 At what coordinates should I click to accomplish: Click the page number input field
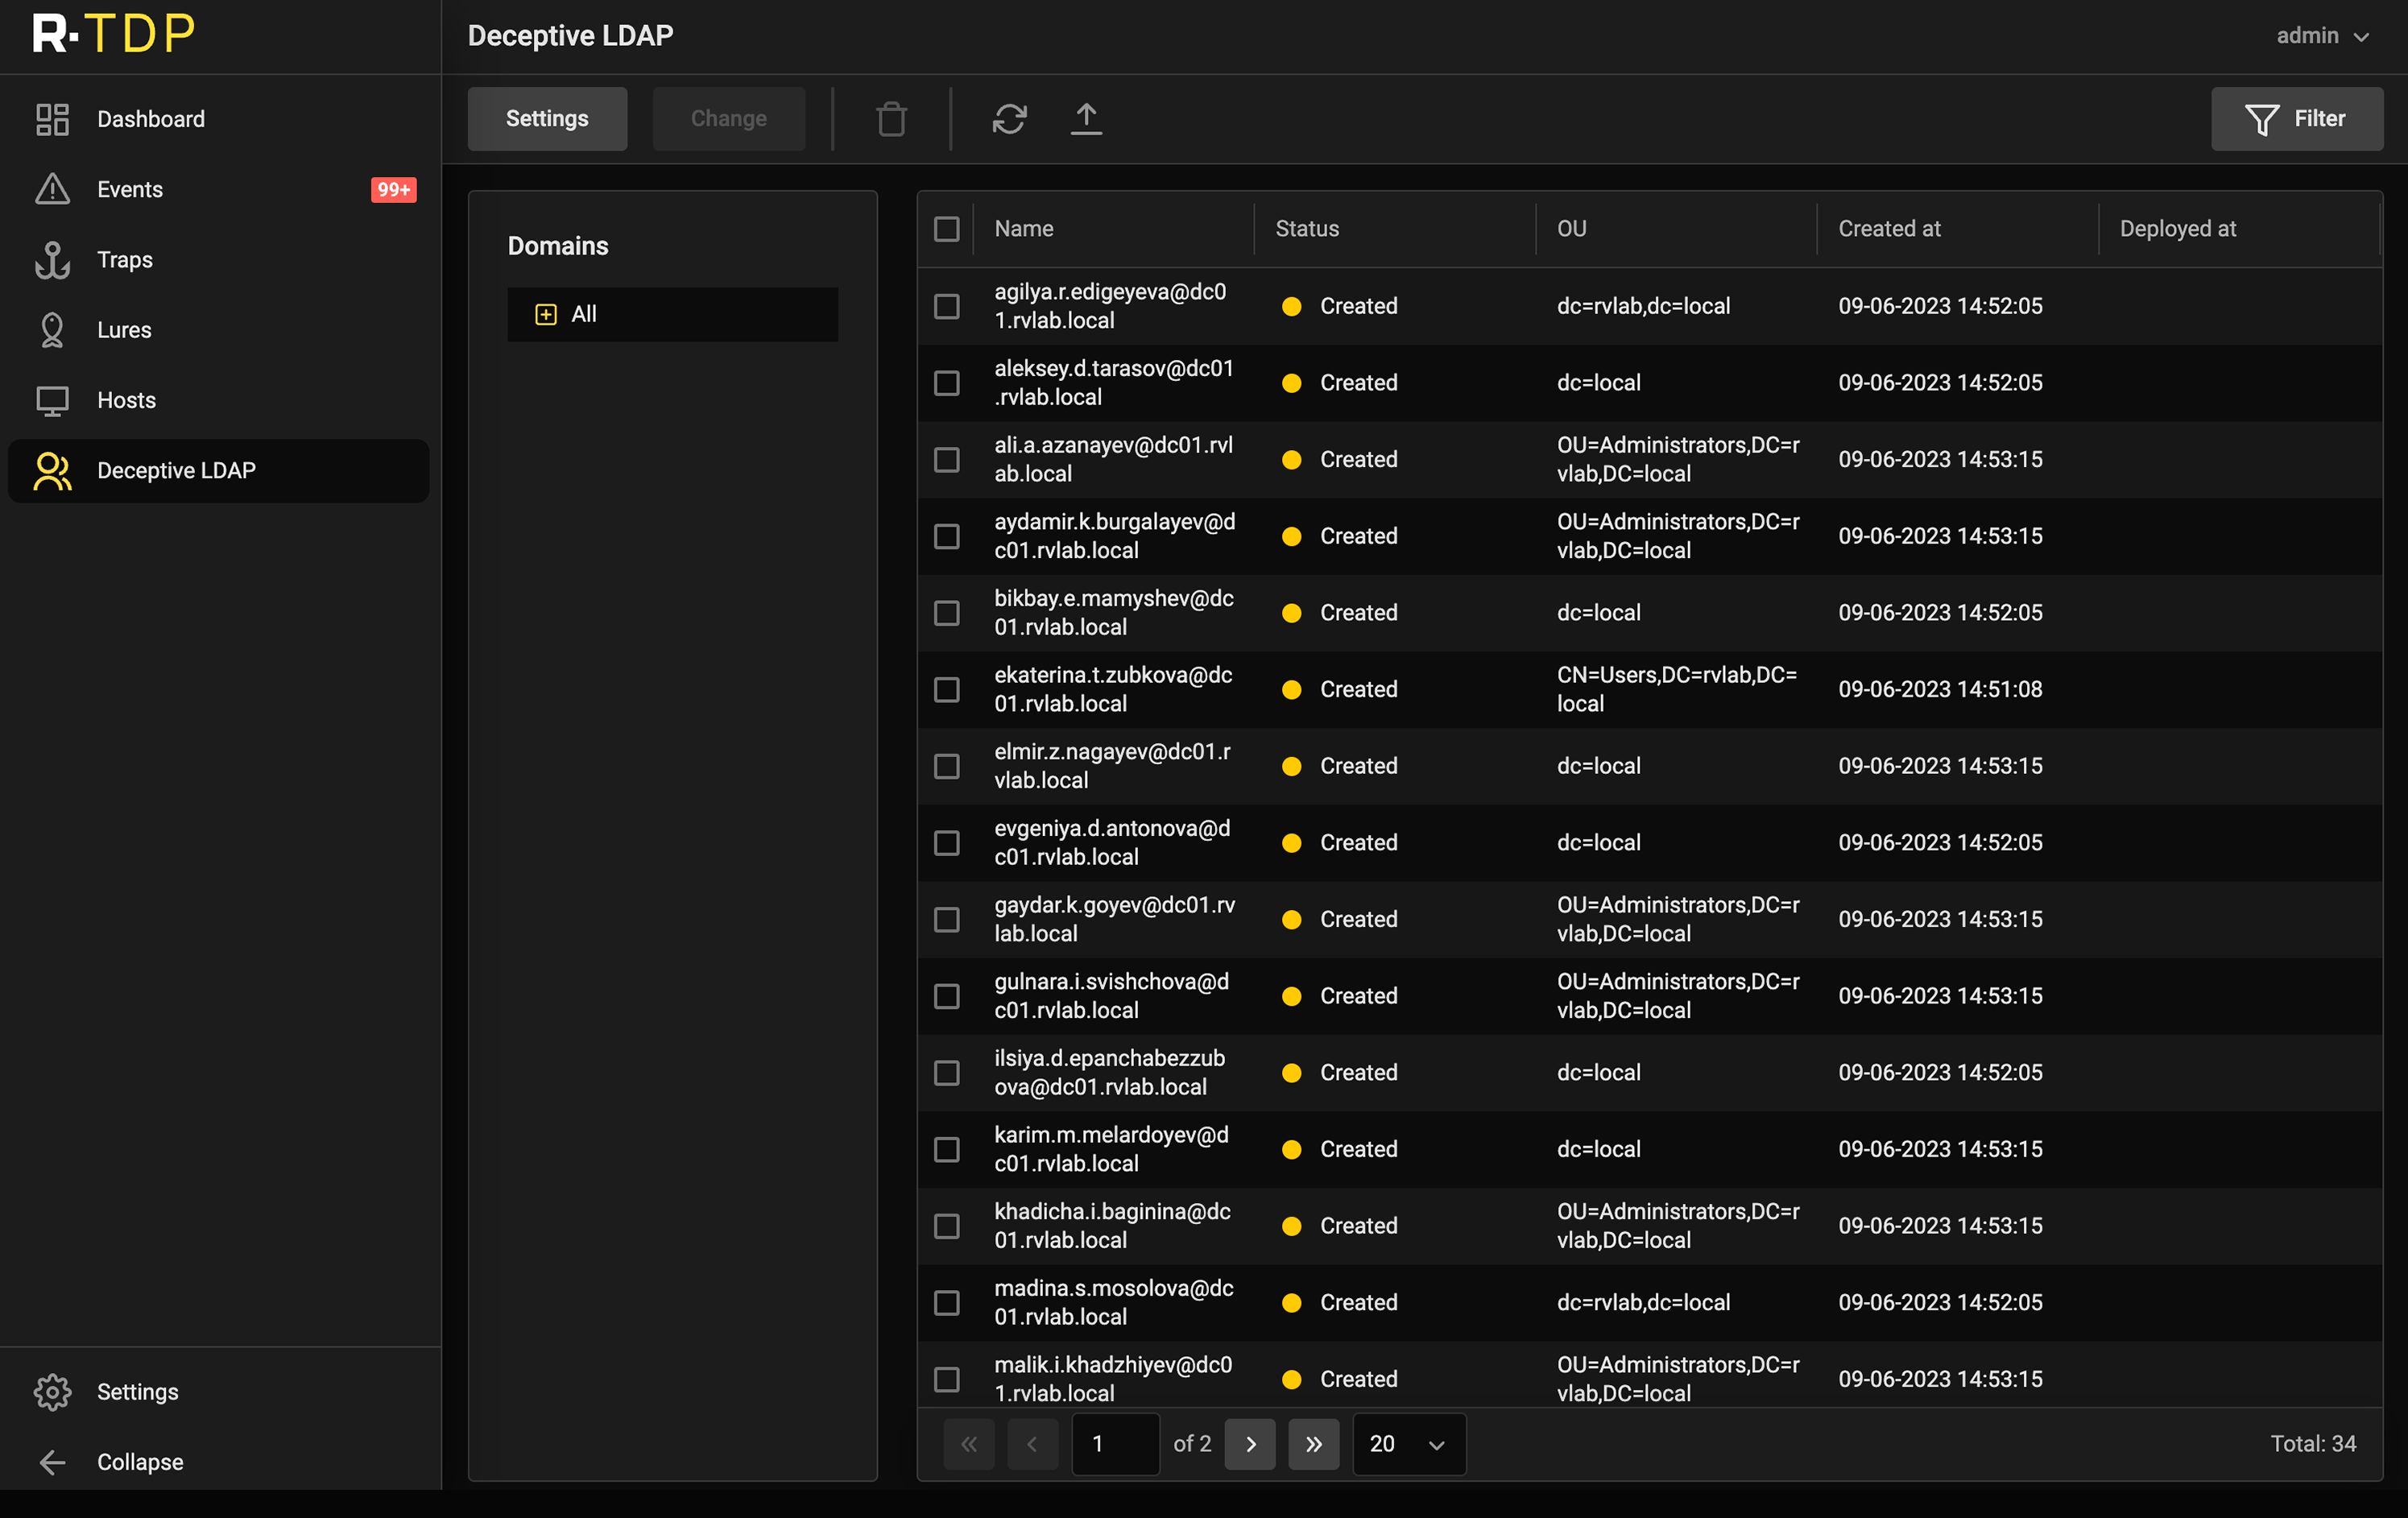pyautogui.click(x=1115, y=1444)
